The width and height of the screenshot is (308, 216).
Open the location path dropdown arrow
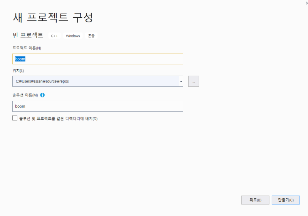pos(181,81)
